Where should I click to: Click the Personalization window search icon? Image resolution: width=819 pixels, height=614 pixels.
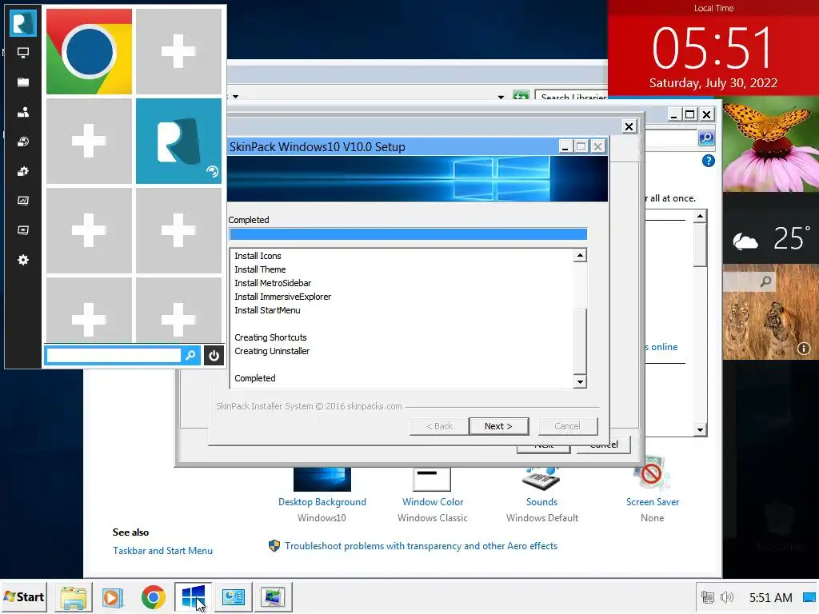(706, 138)
